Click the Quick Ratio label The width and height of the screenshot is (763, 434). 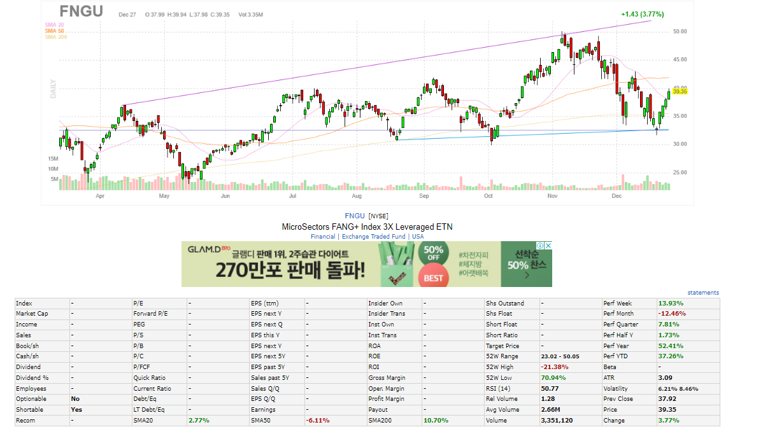coord(150,377)
